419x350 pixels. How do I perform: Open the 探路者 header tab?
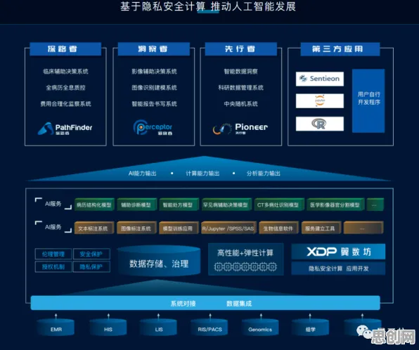click(65, 49)
